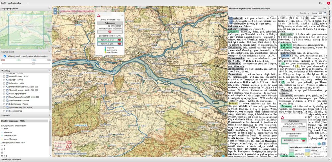Enable Ortofotomapa - Ukraina layer
This screenshot has width=332, height=162.
coord(4,101)
